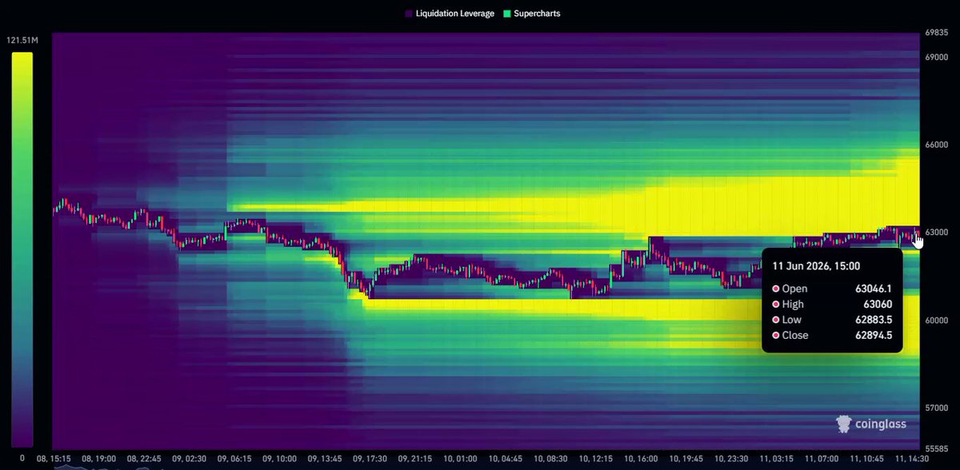Toggle the Liquidation Leverage legend series
Image resolution: width=960 pixels, height=470 pixels.
(x=449, y=14)
